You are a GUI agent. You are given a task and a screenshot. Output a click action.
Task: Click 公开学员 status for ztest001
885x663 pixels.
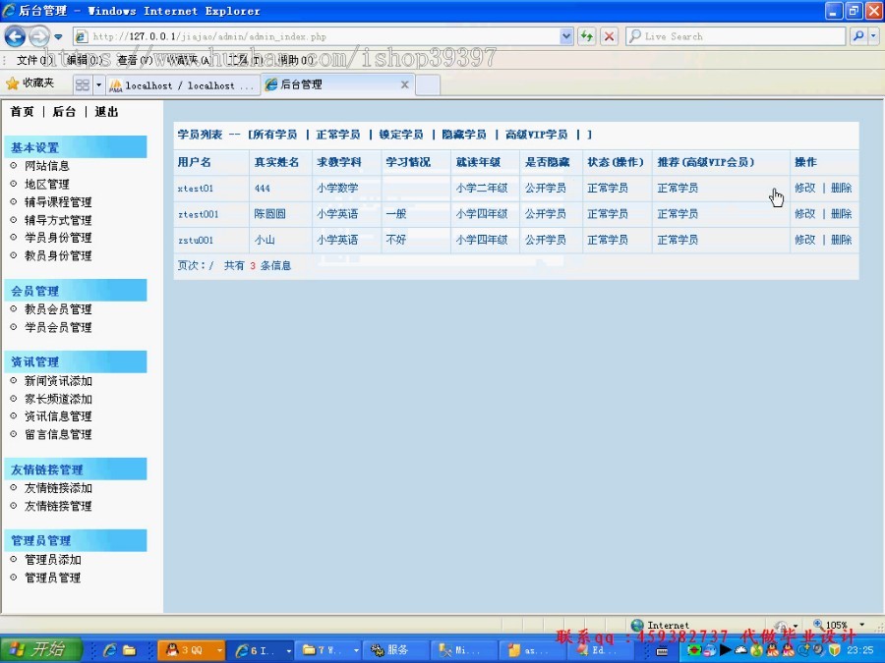click(x=545, y=214)
